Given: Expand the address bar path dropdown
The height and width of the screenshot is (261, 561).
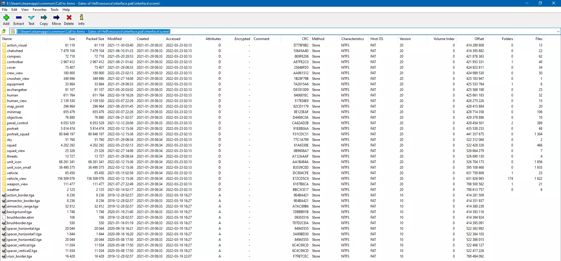Looking at the screenshot, I should 558,31.
